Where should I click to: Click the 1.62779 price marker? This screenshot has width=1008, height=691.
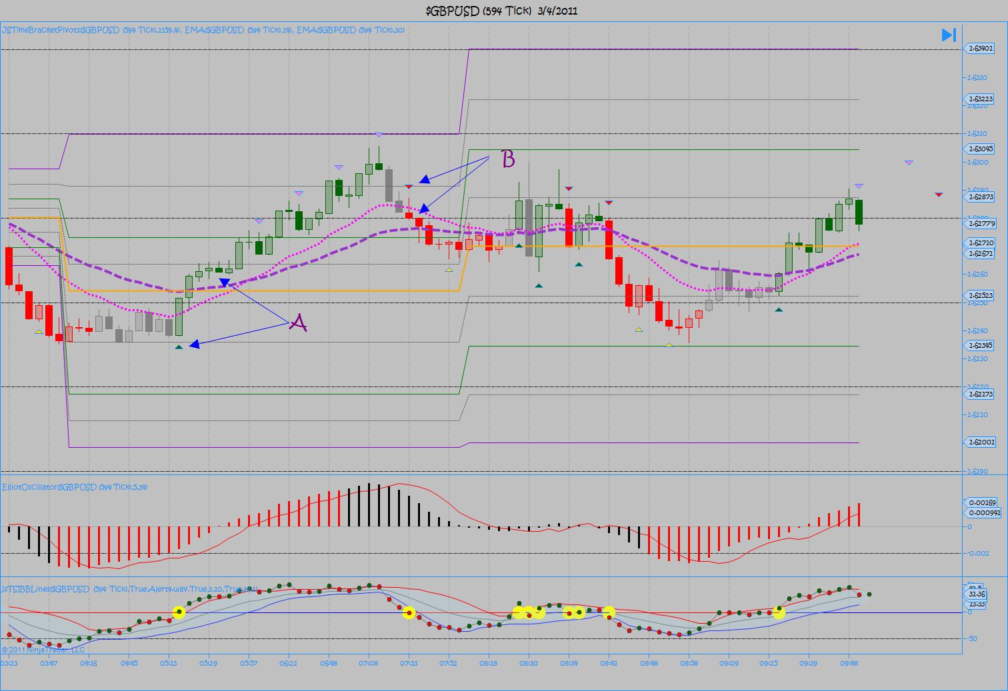tap(980, 224)
